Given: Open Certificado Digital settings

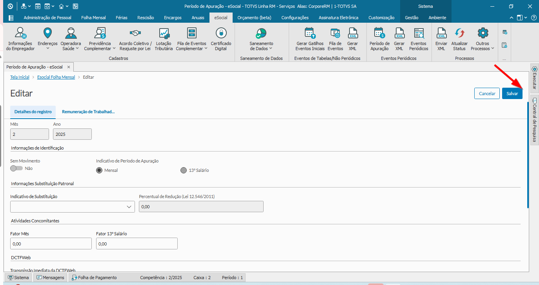Looking at the screenshot, I should point(221,39).
